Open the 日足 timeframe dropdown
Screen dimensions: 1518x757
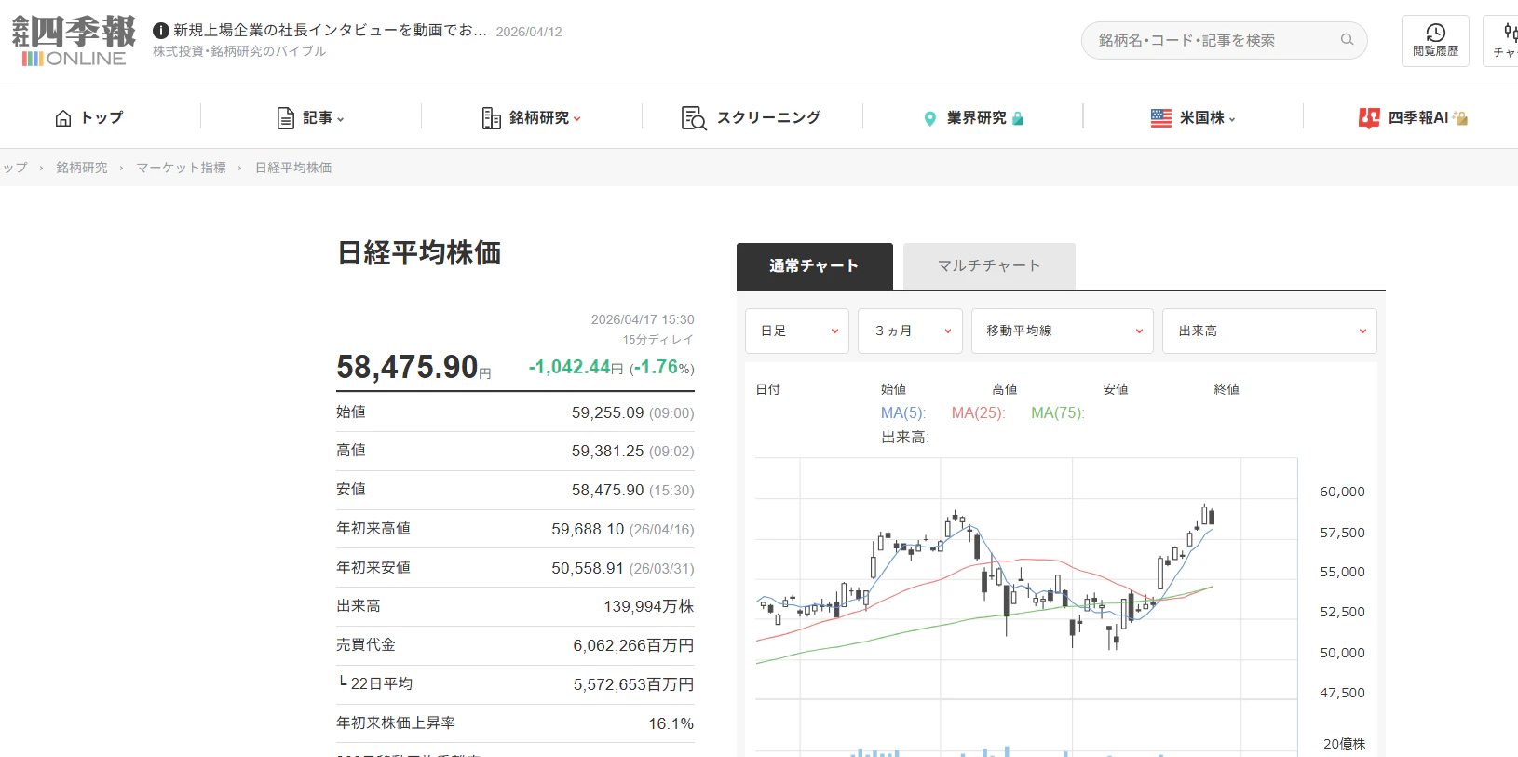[797, 331]
